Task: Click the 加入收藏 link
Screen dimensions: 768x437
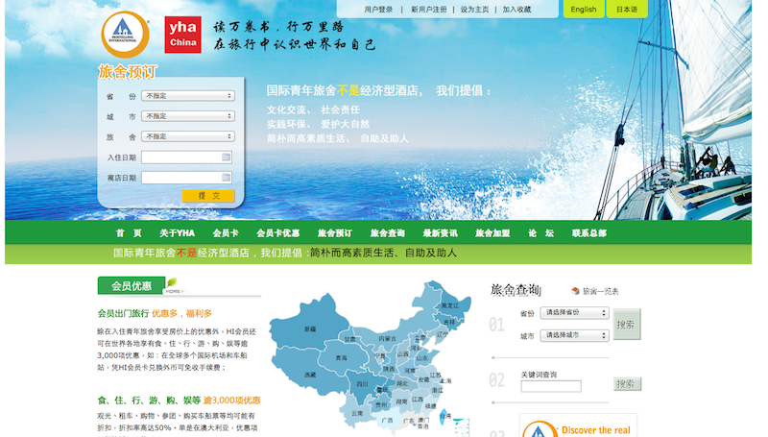Action: point(516,10)
